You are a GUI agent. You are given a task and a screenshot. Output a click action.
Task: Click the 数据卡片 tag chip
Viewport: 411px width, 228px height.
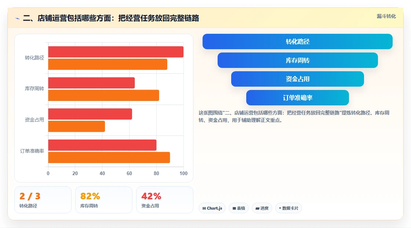coord(288,208)
